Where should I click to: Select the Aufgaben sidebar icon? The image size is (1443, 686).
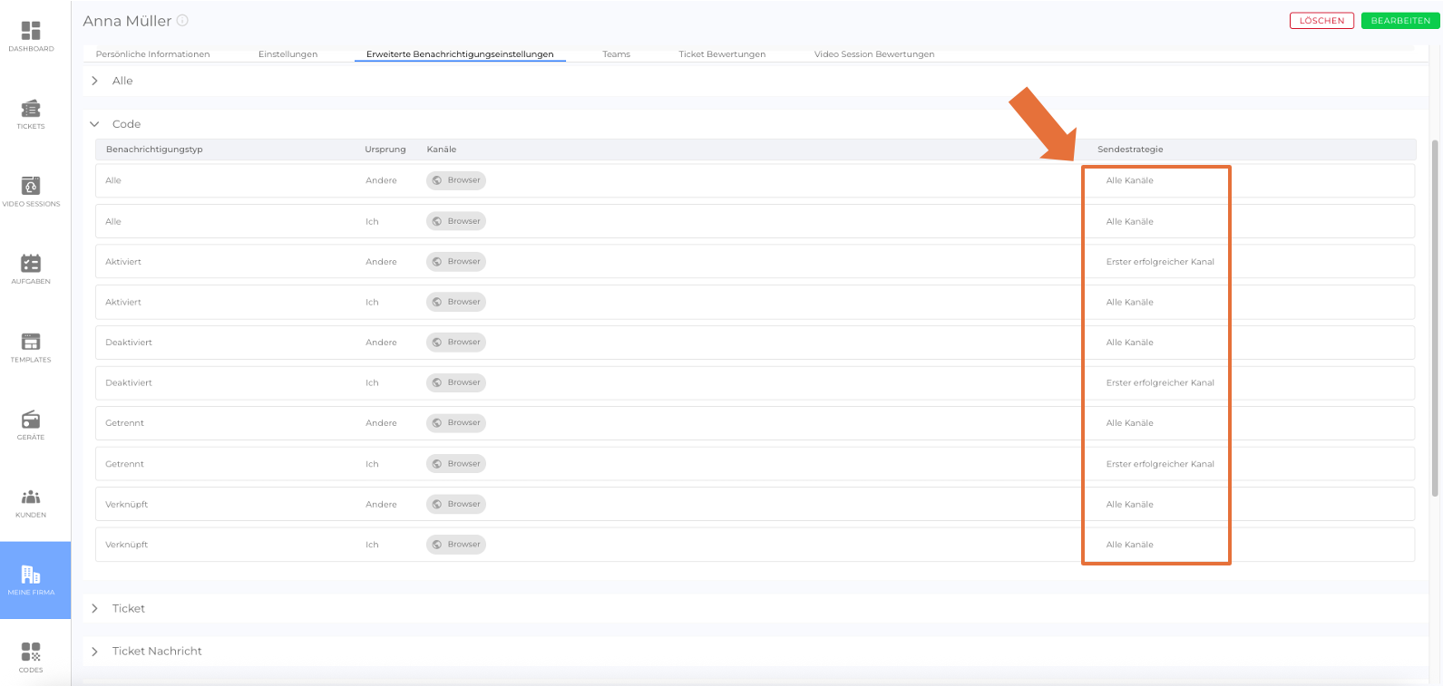pos(31,268)
